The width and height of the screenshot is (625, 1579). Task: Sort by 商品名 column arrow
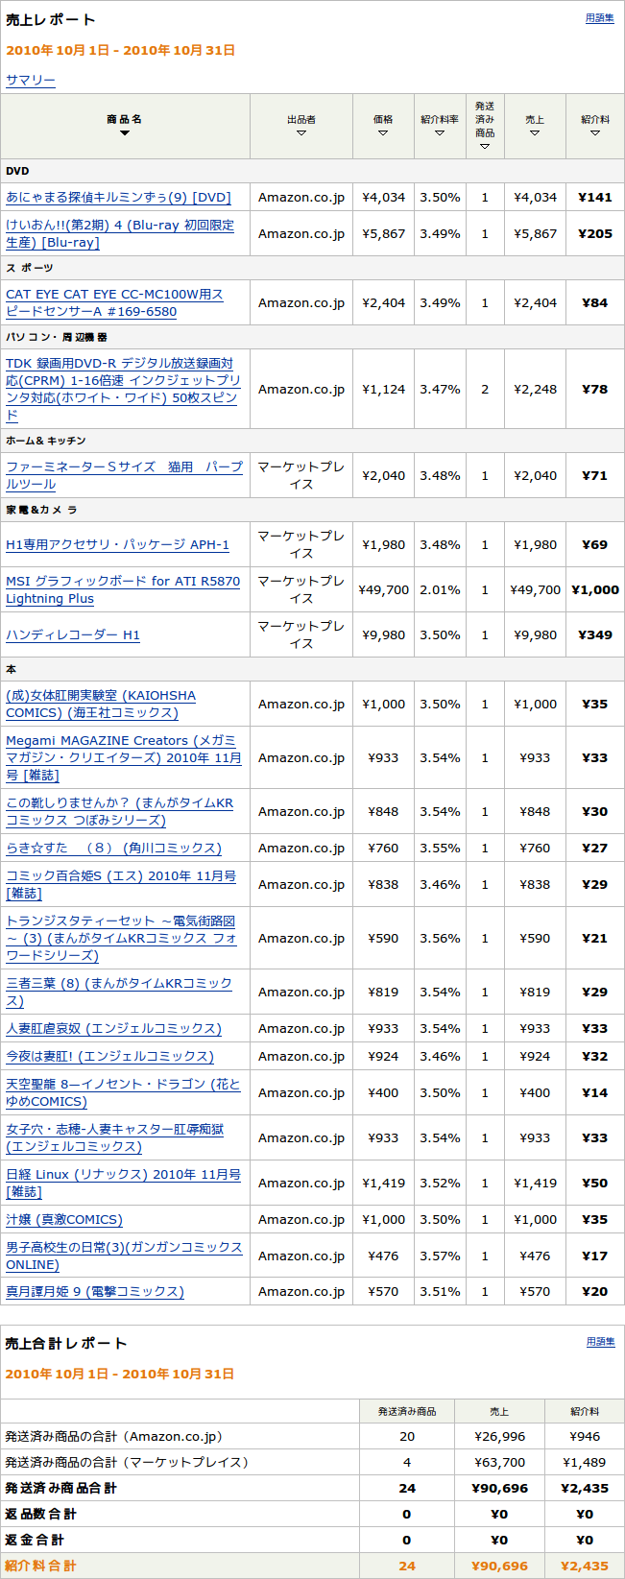pos(125,133)
